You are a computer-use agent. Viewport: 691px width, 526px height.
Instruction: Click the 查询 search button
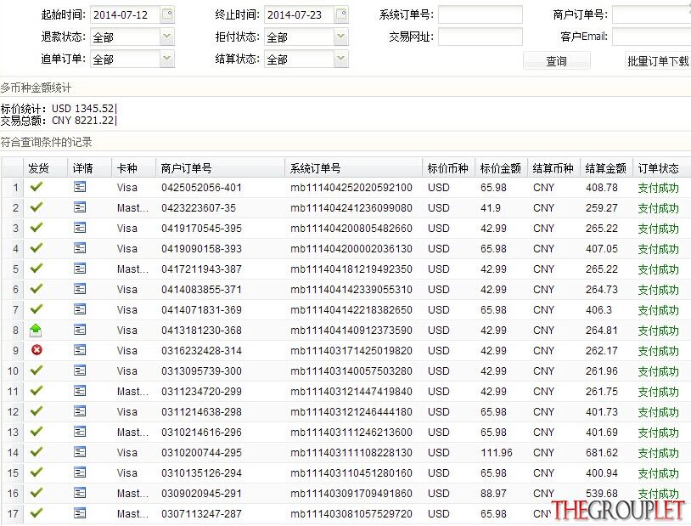pyautogui.click(x=557, y=61)
